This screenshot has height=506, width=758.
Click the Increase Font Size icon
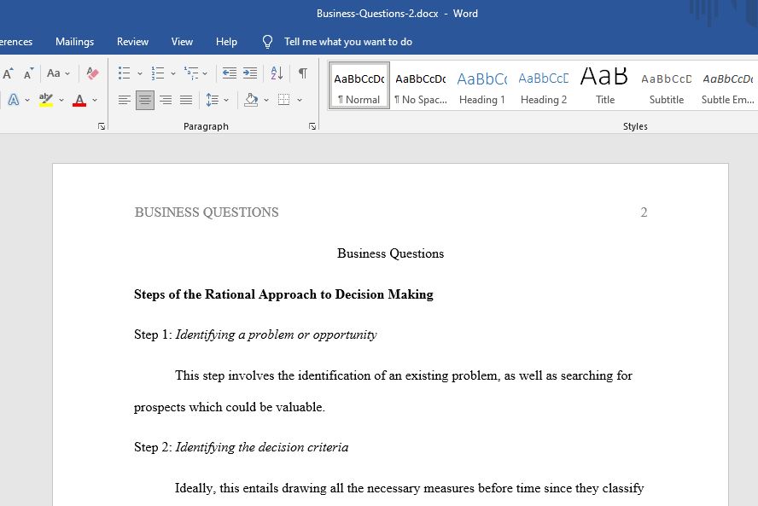pyautogui.click(x=9, y=73)
